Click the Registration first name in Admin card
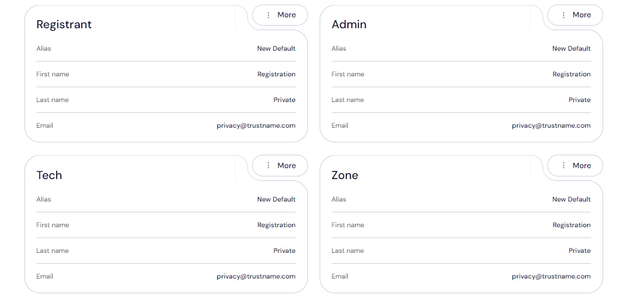The width and height of the screenshot is (636, 301). click(x=571, y=74)
